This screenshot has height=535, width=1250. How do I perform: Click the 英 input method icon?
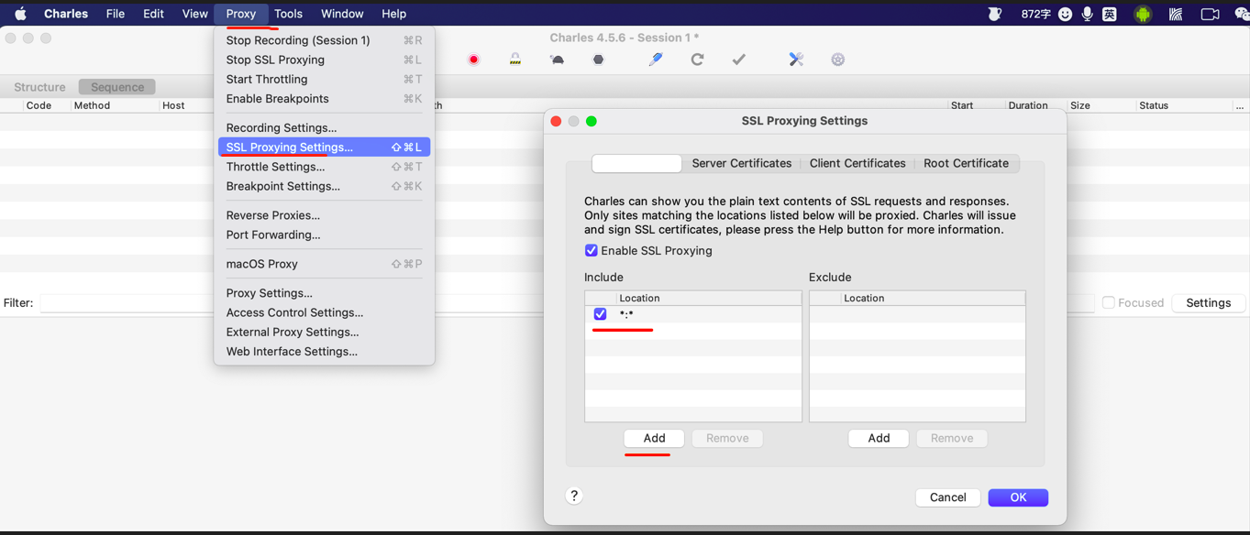click(x=1110, y=14)
